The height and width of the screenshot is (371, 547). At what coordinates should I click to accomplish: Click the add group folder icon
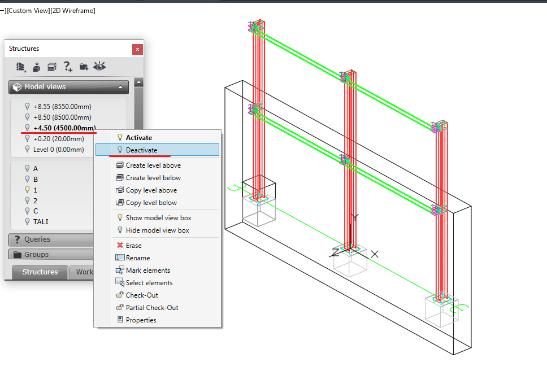point(83,67)
